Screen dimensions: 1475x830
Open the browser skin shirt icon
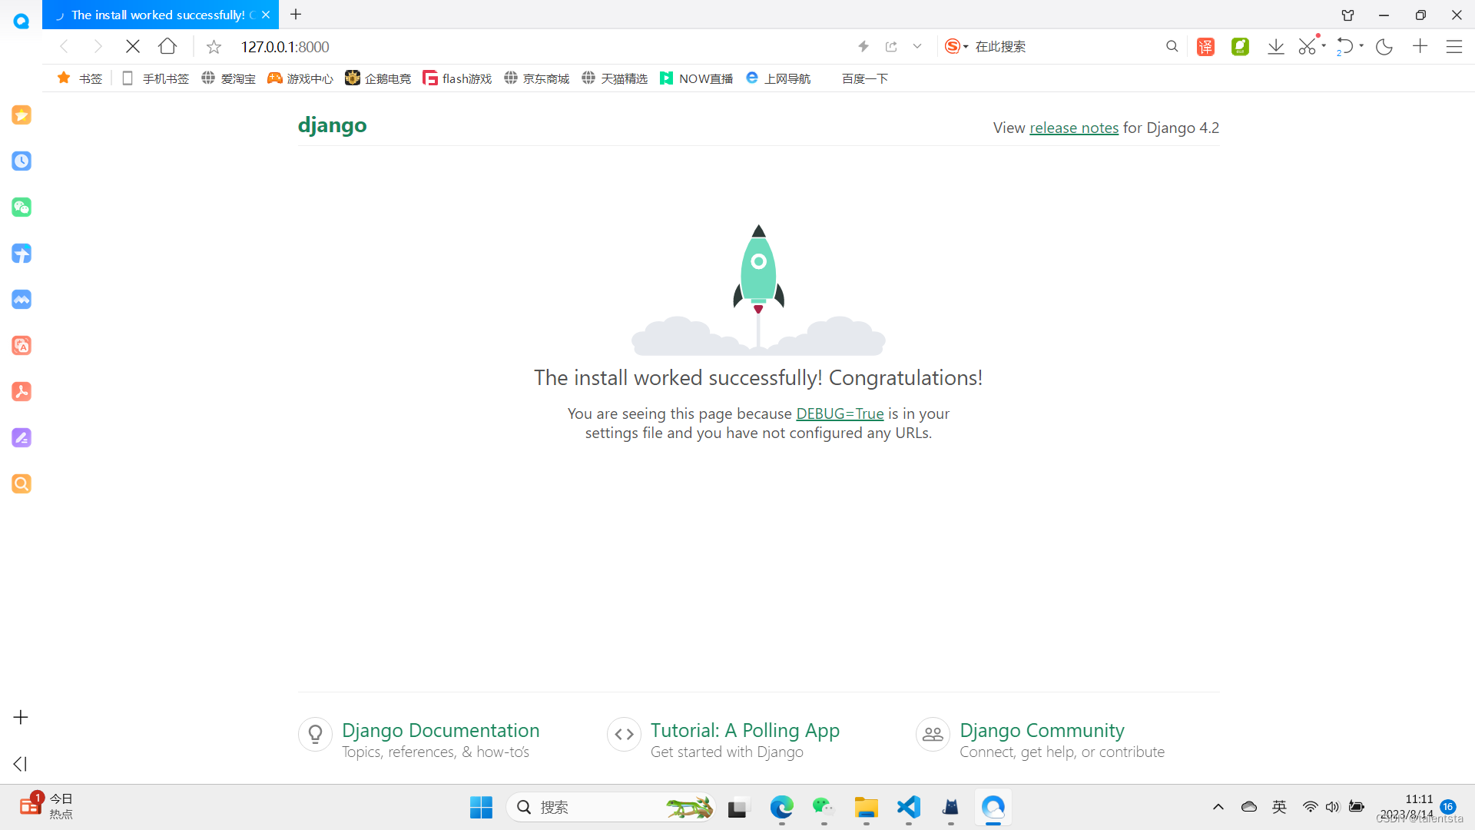point(1348,15)
